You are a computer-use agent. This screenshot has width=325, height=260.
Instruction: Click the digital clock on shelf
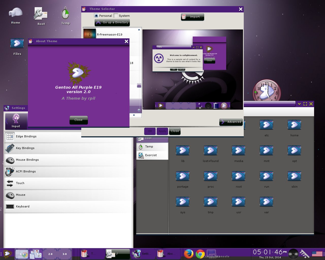[x=270, y=252]
